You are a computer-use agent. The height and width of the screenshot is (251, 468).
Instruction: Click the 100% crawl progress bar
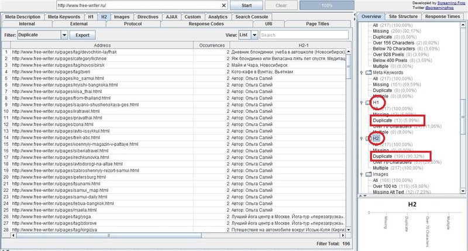point(327,5)
